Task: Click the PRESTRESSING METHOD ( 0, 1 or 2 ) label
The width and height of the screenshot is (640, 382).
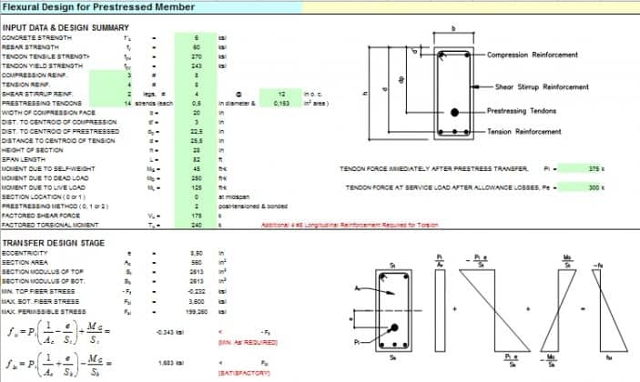Action: [x=56, y=206]
